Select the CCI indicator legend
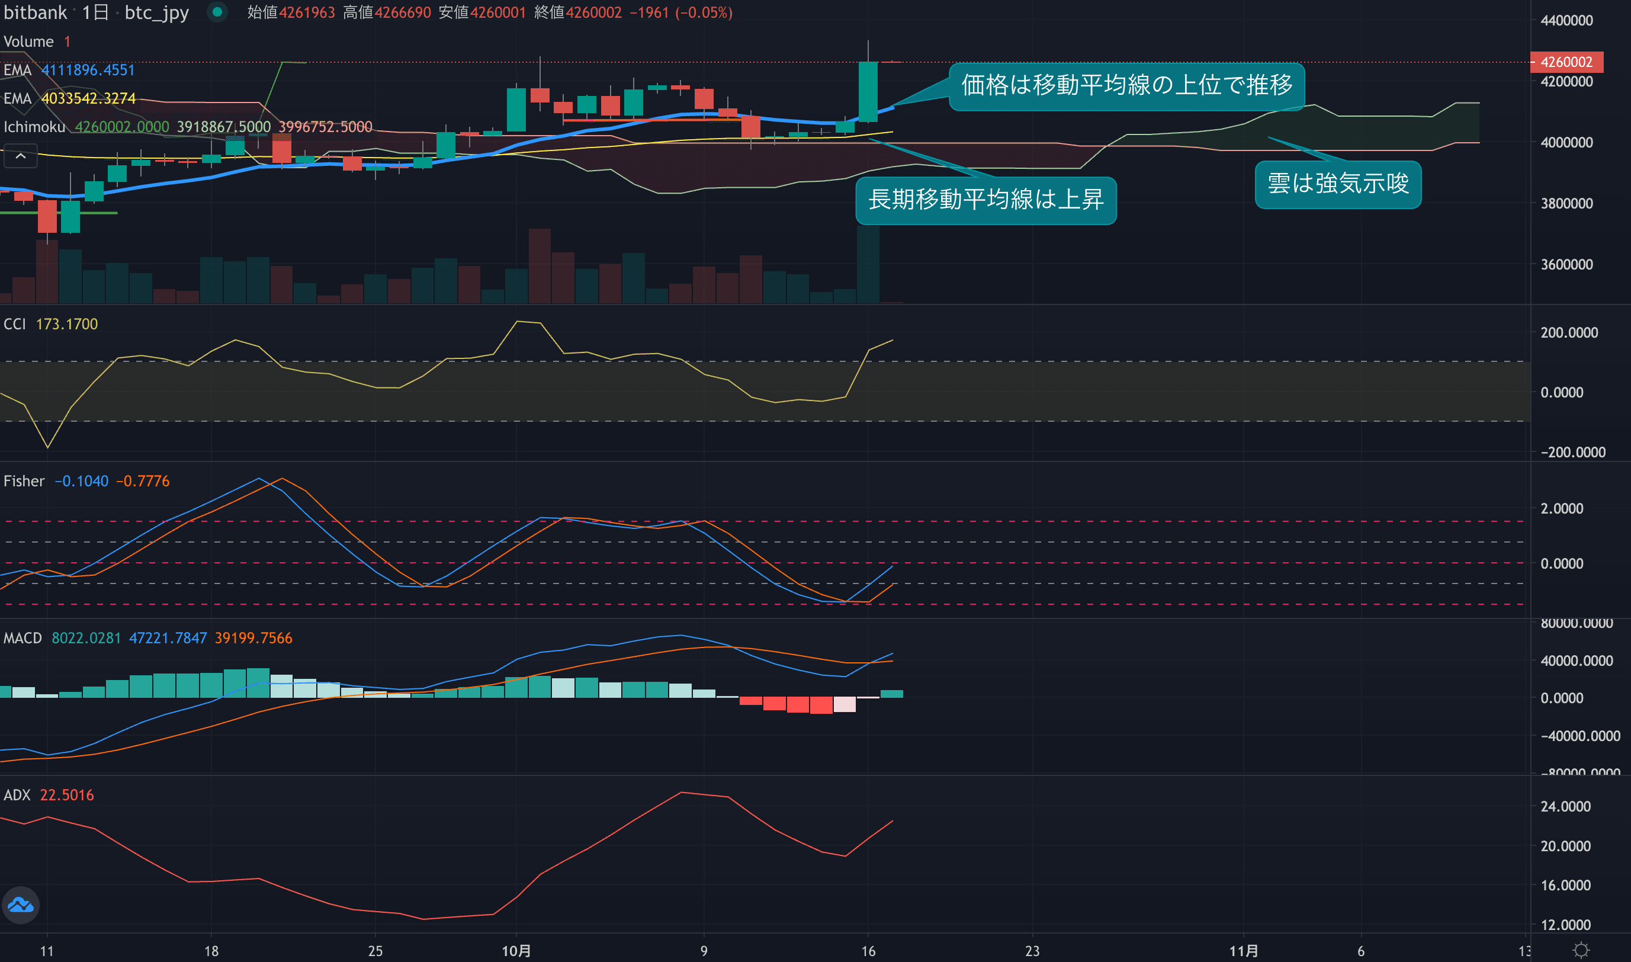 pyautogui.click(x=15, y=324)
